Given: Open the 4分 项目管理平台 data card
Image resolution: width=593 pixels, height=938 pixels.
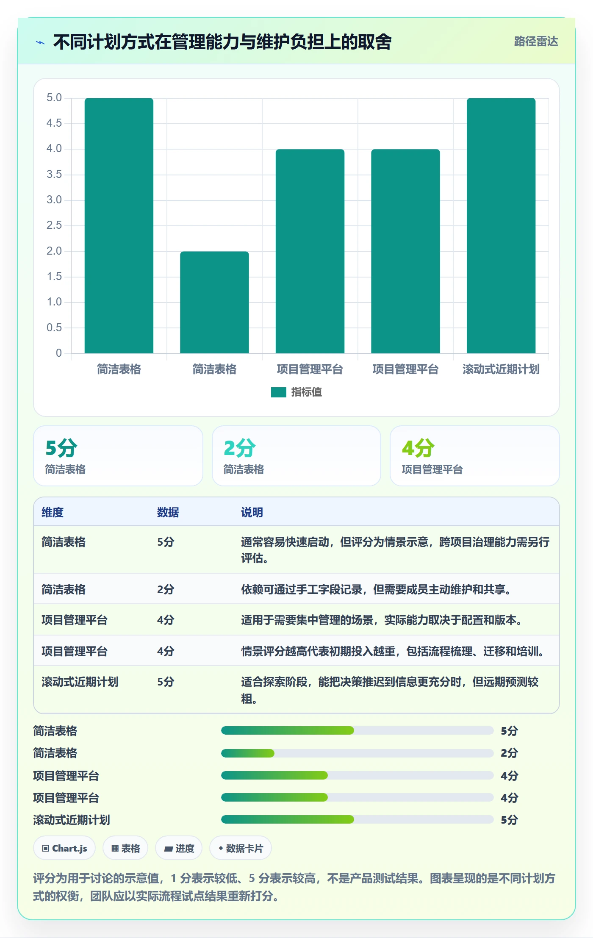Looking at the screenshot, I should click(475, 456).
